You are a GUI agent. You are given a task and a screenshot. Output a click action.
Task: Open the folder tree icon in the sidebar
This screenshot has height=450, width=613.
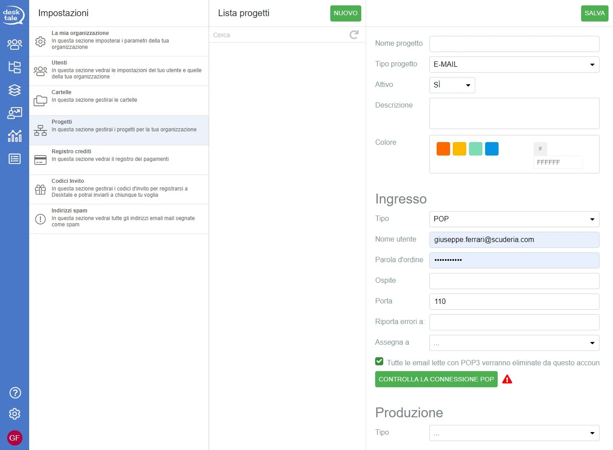(x=14, y=67)
